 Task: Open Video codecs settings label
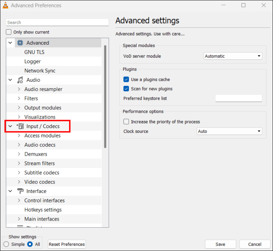point(40,182)
